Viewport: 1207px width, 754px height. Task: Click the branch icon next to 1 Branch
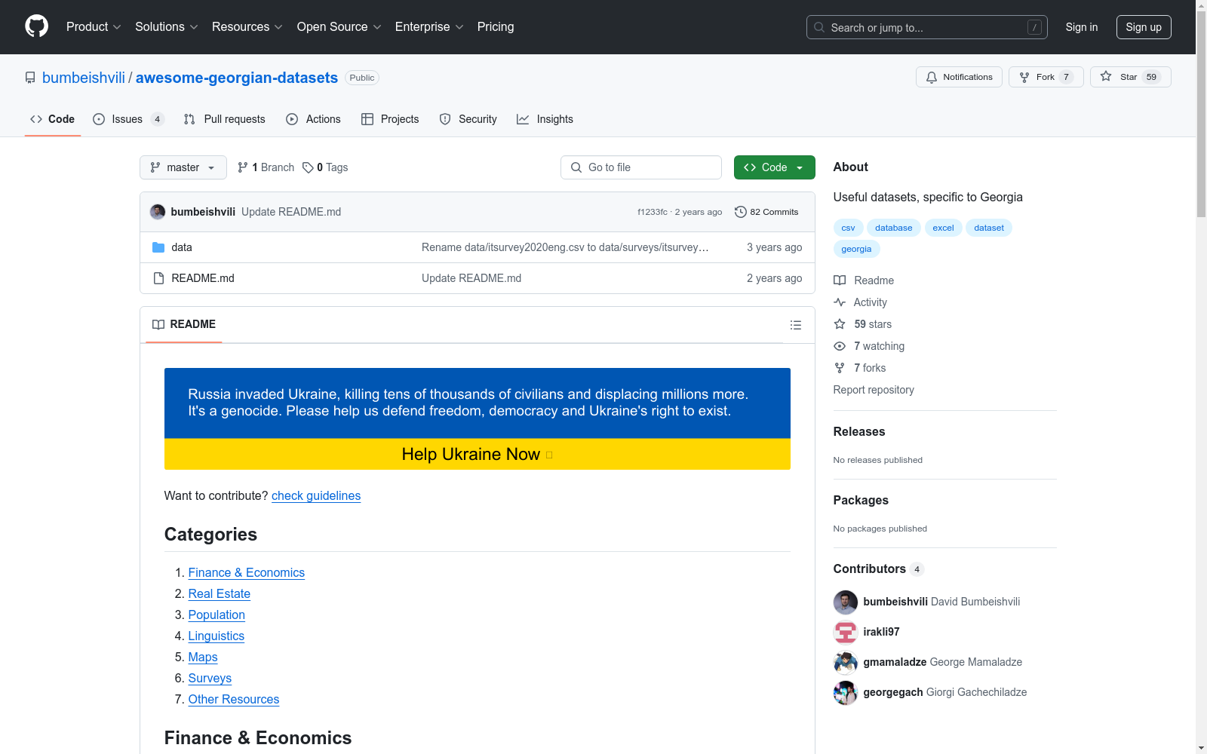[243, 167]
